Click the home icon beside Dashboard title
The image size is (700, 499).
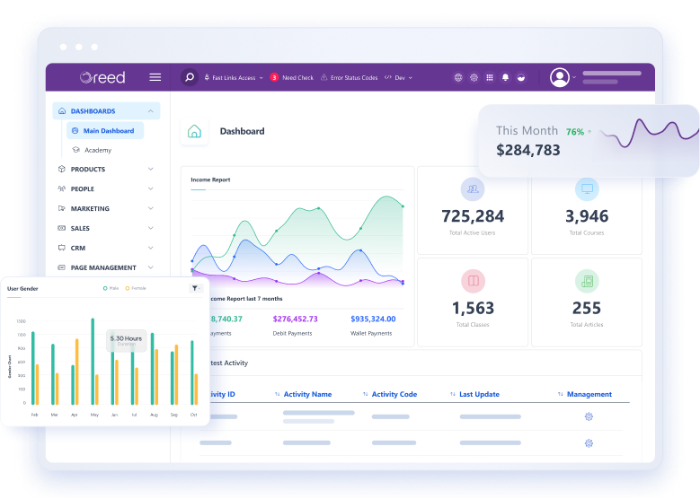[194, 131]
